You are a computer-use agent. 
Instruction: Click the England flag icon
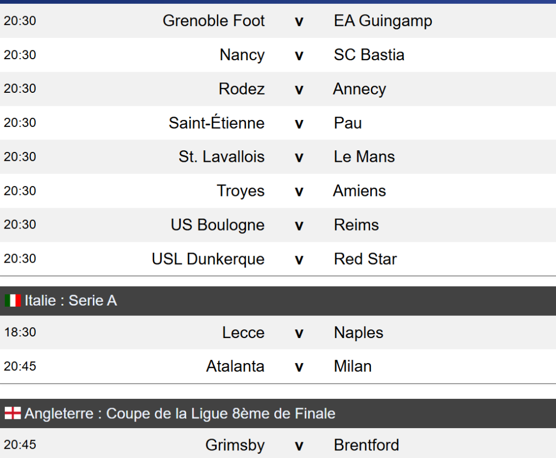pos(12,414)
